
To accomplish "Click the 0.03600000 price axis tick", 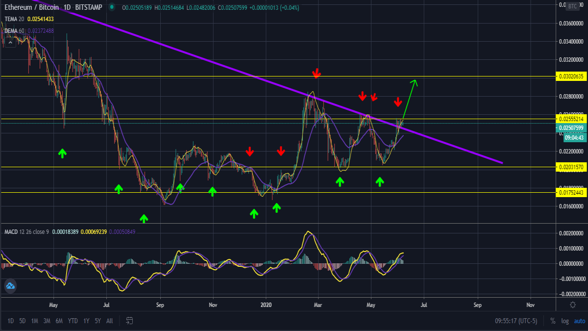I will (572, 23).
